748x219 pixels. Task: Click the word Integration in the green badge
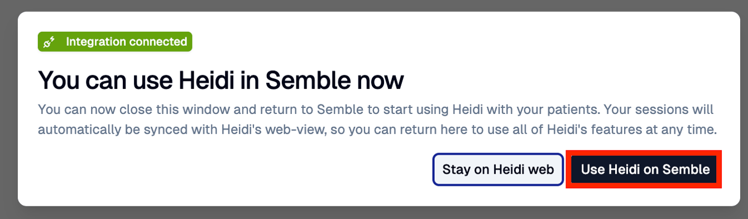click(x=95, y=42)
